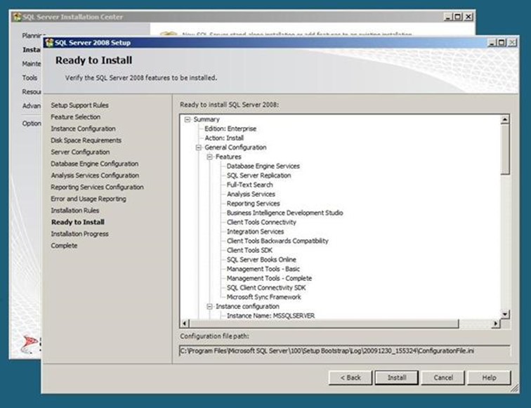531x408 pixels.
Task: Click the summary tree scroll down arrow
Action: (504, 315)
